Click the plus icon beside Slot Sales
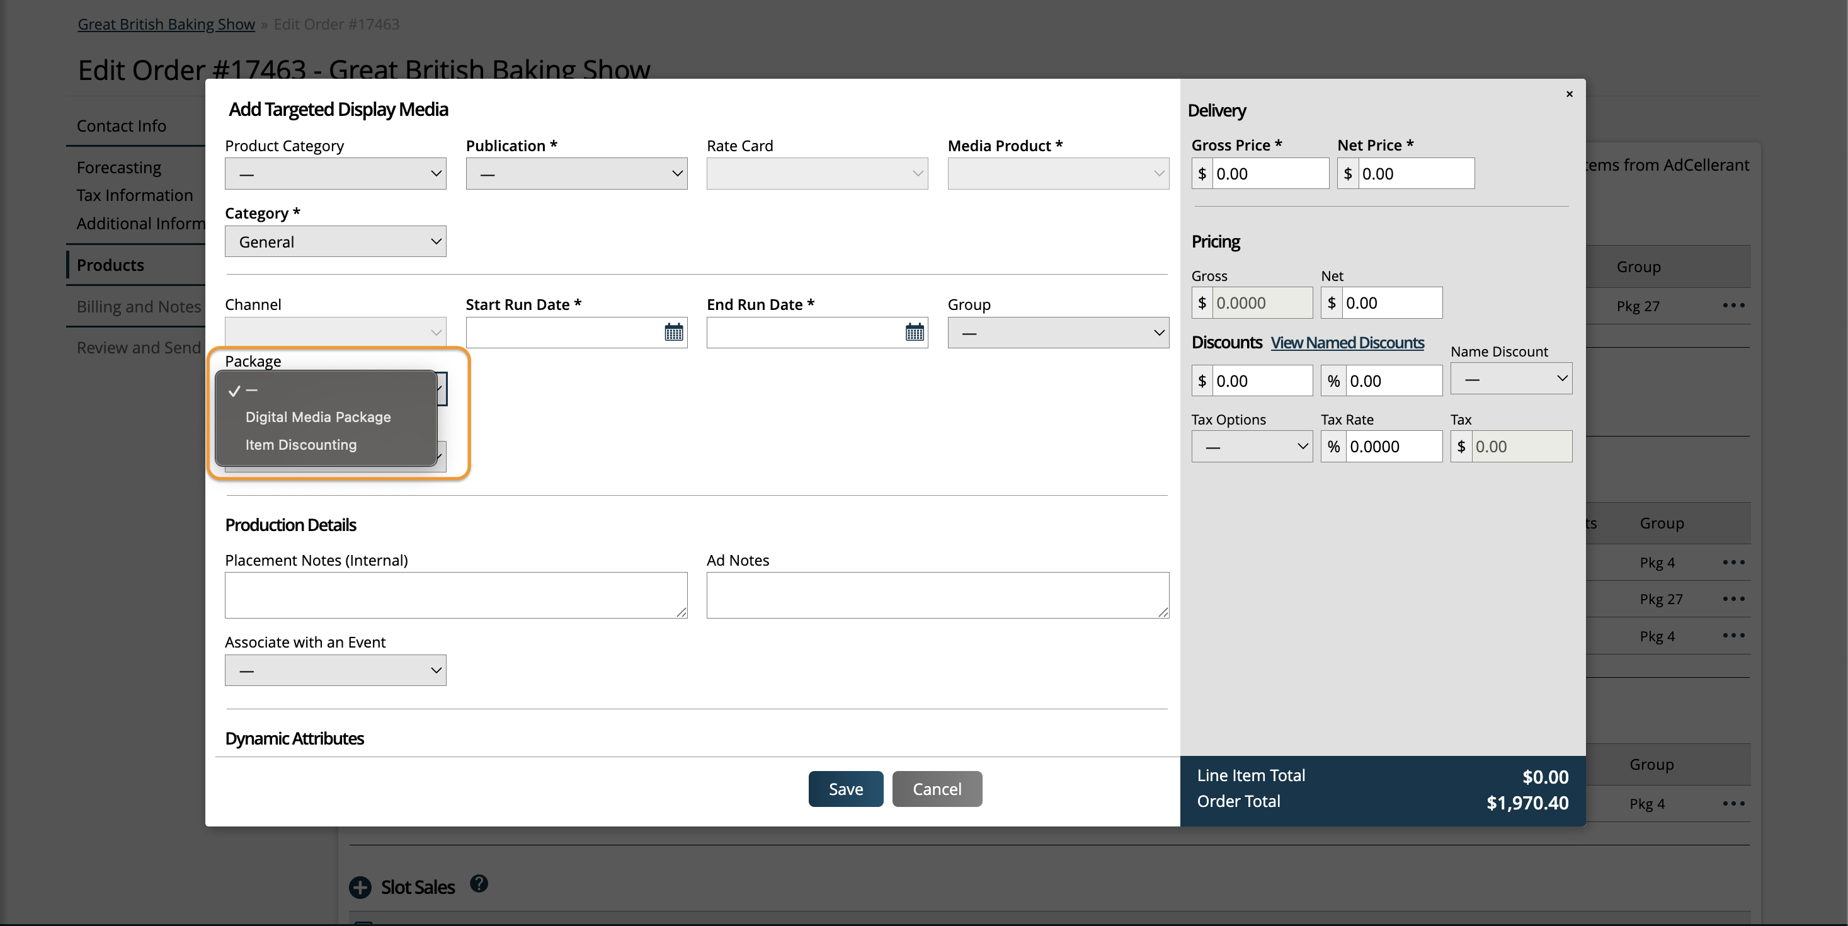1848x926 pixels. tap(360, 888)
